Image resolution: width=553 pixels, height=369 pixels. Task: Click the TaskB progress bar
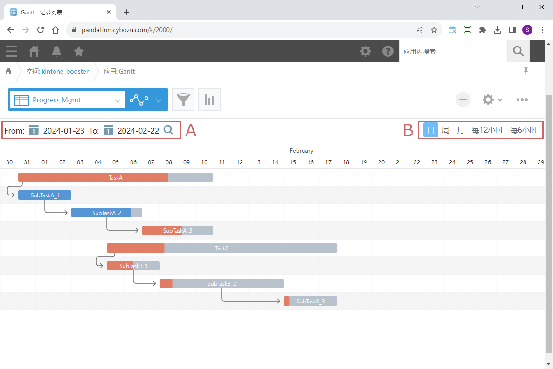221,248
